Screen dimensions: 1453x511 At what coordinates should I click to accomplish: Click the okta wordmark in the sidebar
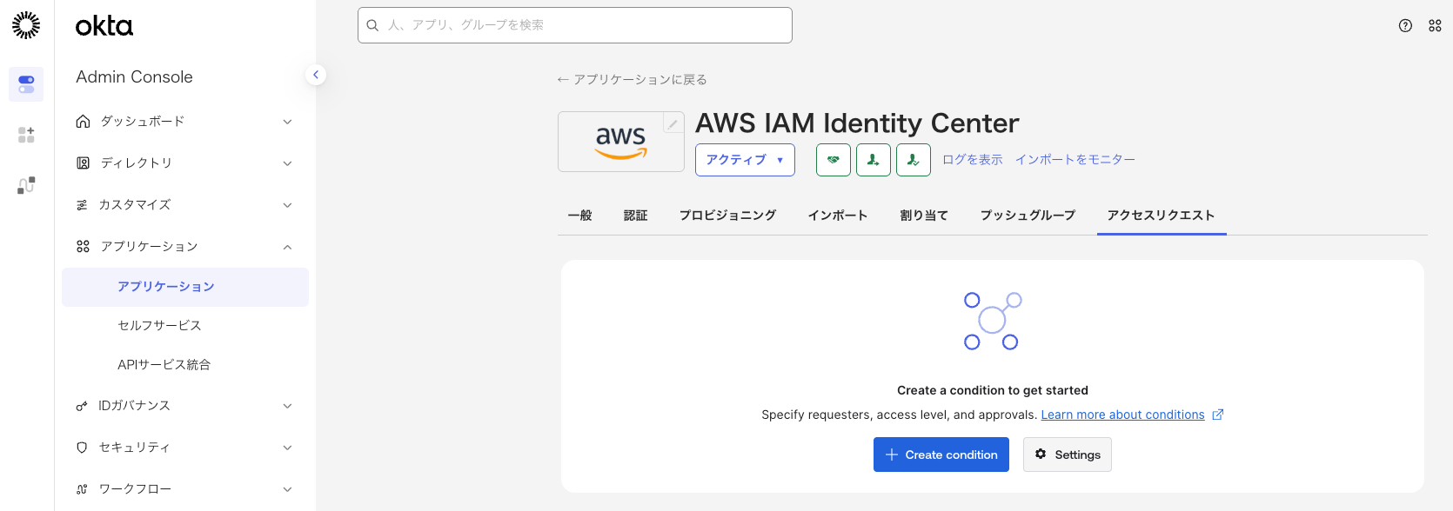104,26
